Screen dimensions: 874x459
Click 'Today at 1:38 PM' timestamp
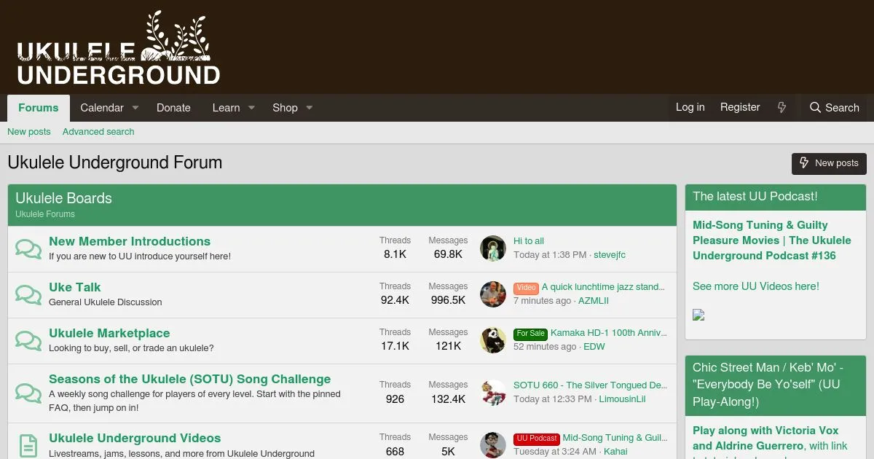[550, 255]
